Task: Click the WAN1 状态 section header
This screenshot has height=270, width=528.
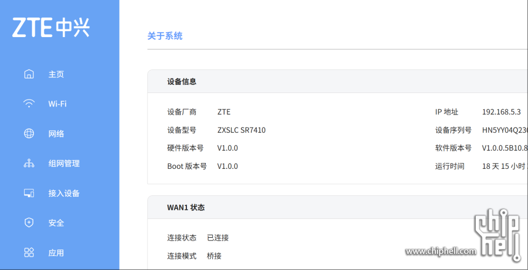Action: pyautogui.click(x=186, y=208)
